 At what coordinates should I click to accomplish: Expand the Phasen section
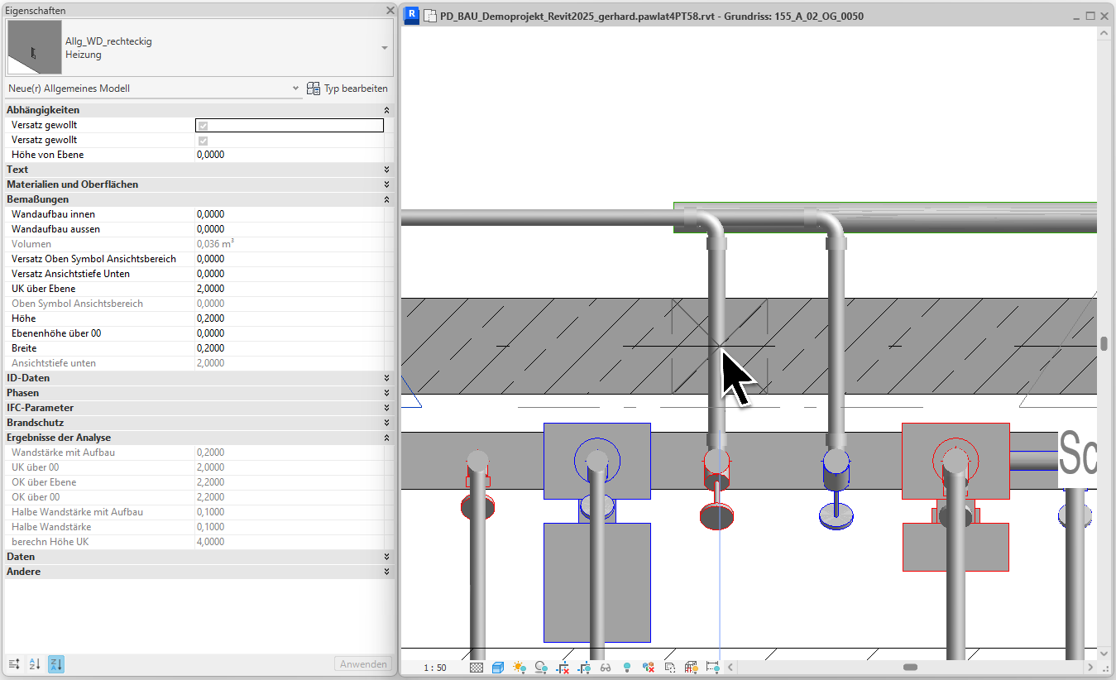pos(386,393)
